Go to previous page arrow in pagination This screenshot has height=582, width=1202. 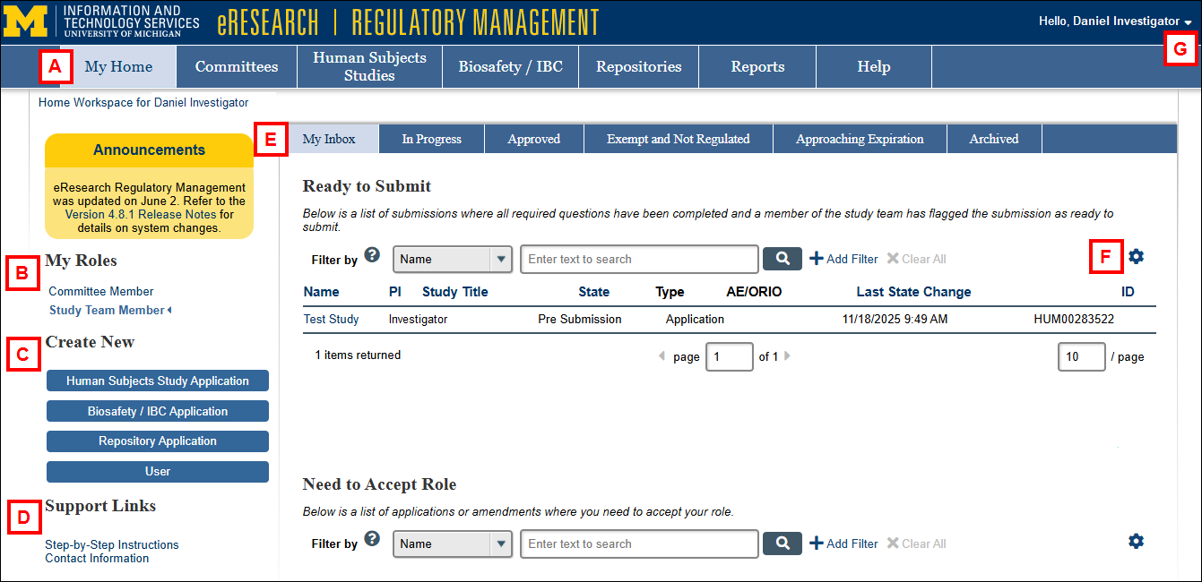662,356
